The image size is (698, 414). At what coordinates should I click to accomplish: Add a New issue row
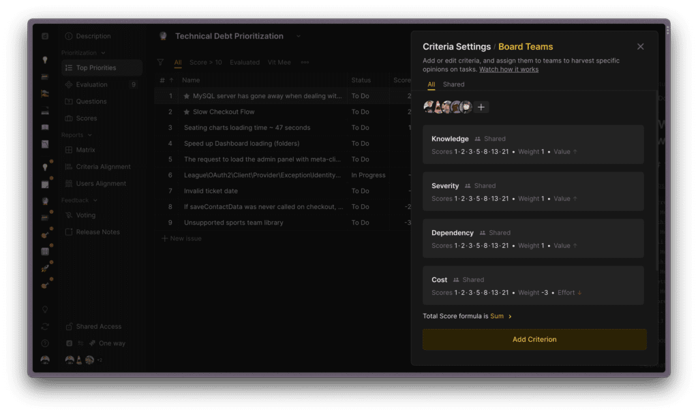(181, 239)
